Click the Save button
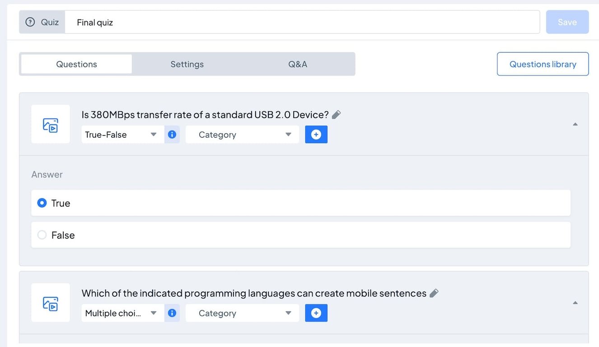Image resolution: width=599 pixels, height=347 pixels. (x=567, y=22)
